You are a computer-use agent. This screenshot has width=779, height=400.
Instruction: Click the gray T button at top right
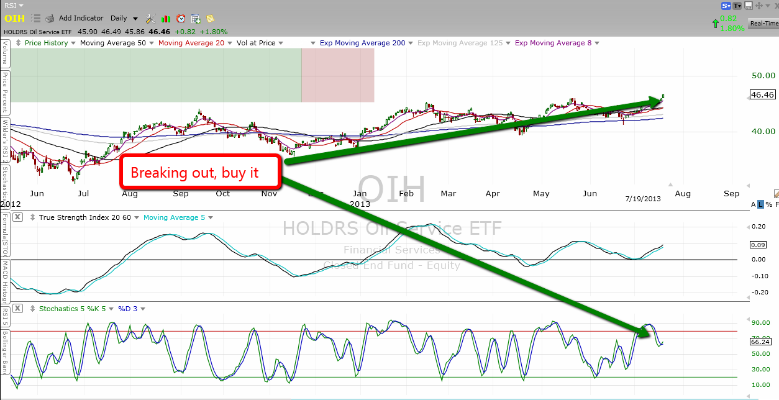click(x=737, y=6)
